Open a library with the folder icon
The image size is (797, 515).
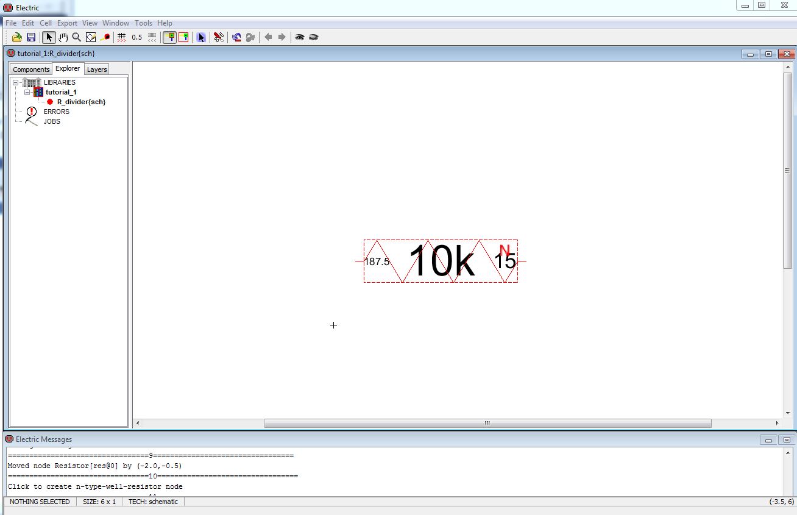[17, 37]
